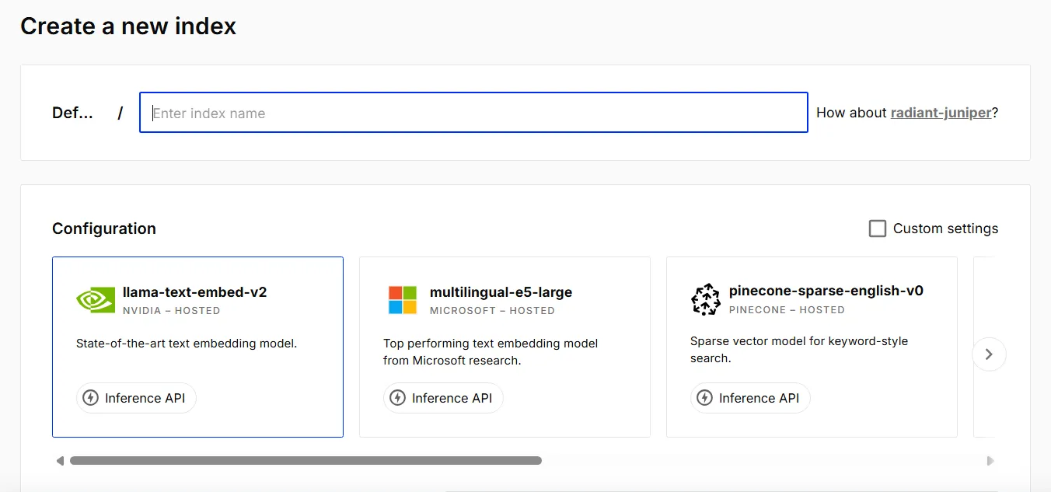
Task: Click Inference API badge under multilingual-e5-large
Action: [x=443, y=398]
